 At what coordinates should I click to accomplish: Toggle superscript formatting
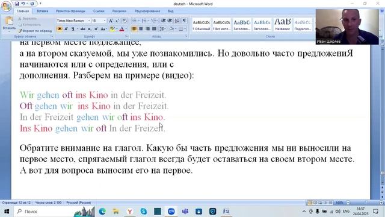click(96, 29)
